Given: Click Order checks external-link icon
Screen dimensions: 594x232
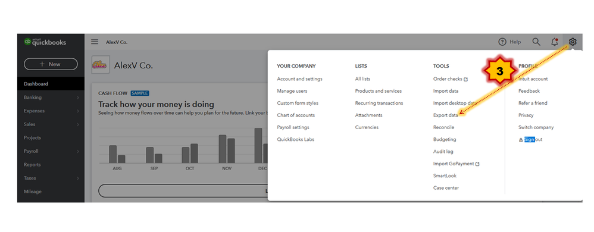Looking at the screenshot, I should point(465,79).
